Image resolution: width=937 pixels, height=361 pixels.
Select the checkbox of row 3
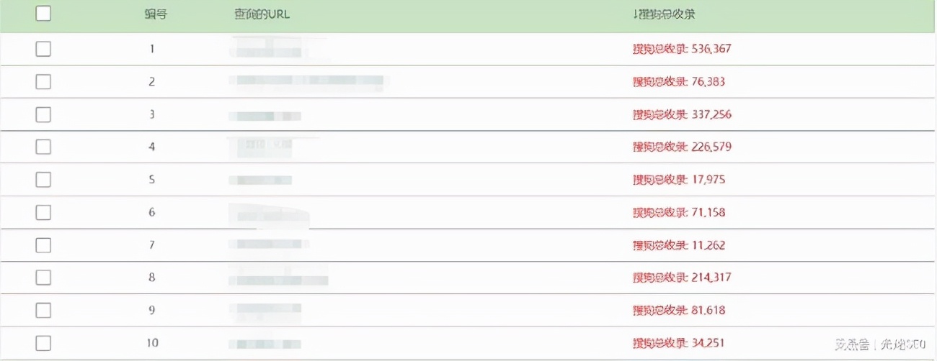(43, 114)
